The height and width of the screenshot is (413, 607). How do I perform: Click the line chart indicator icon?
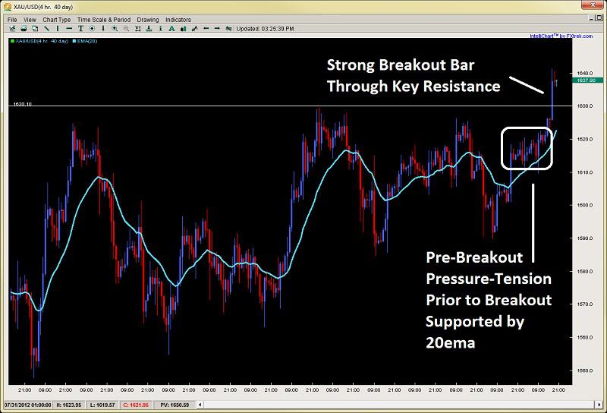click(x=194, y=29)
